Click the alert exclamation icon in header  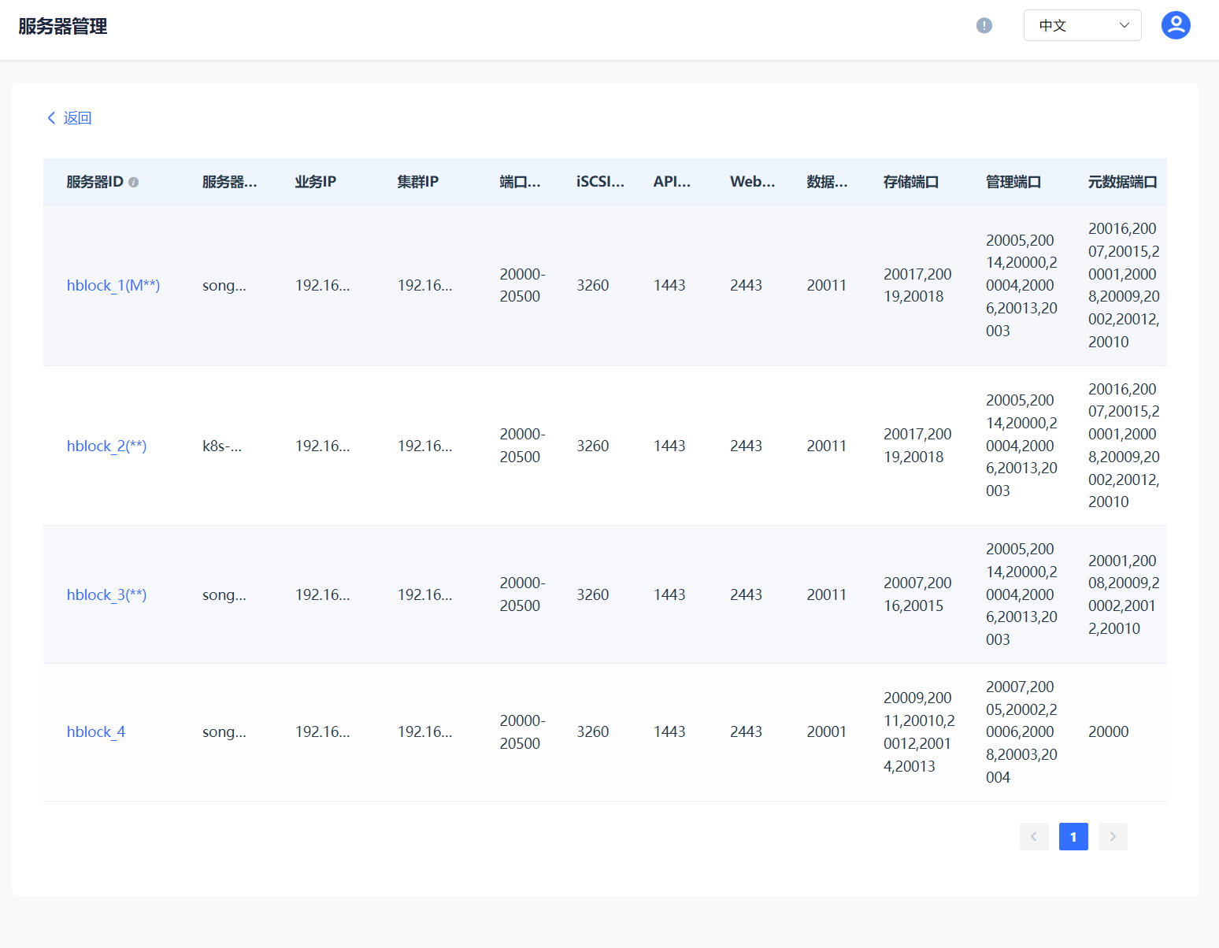click(x=984, y=26)
